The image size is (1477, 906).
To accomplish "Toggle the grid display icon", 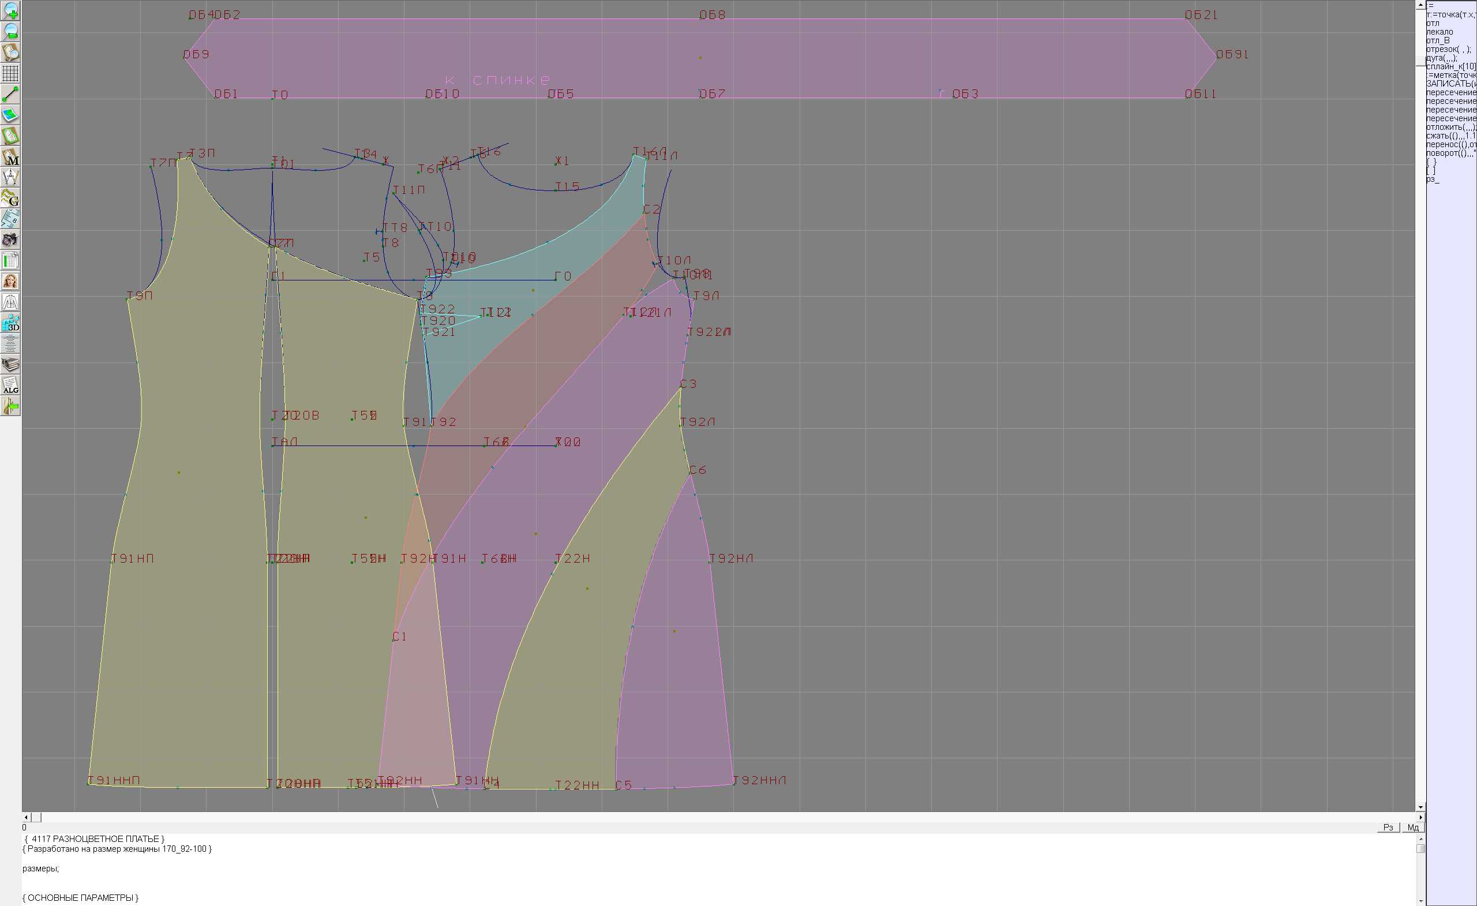I will click(x=10, y=73).
